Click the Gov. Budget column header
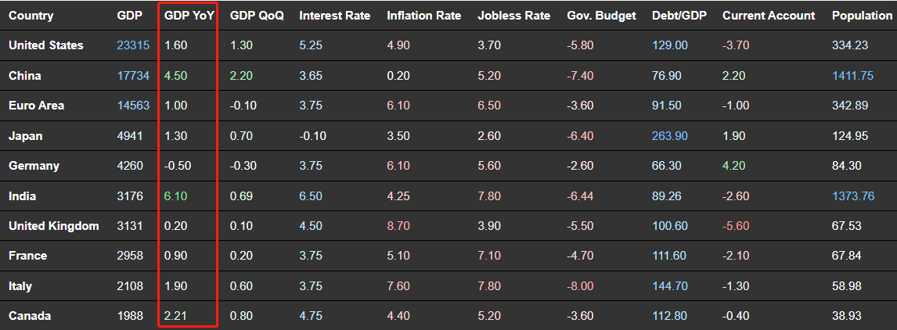 (x=601, y=16)
